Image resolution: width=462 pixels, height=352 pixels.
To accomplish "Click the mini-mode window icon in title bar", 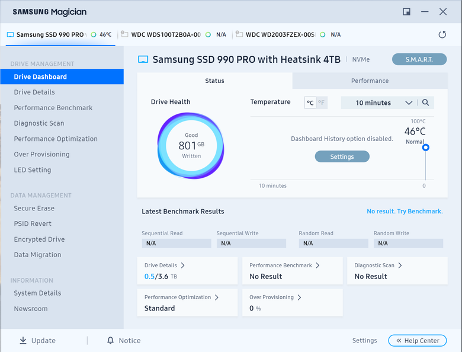I will pyautogui.click(x=406, y=12).
